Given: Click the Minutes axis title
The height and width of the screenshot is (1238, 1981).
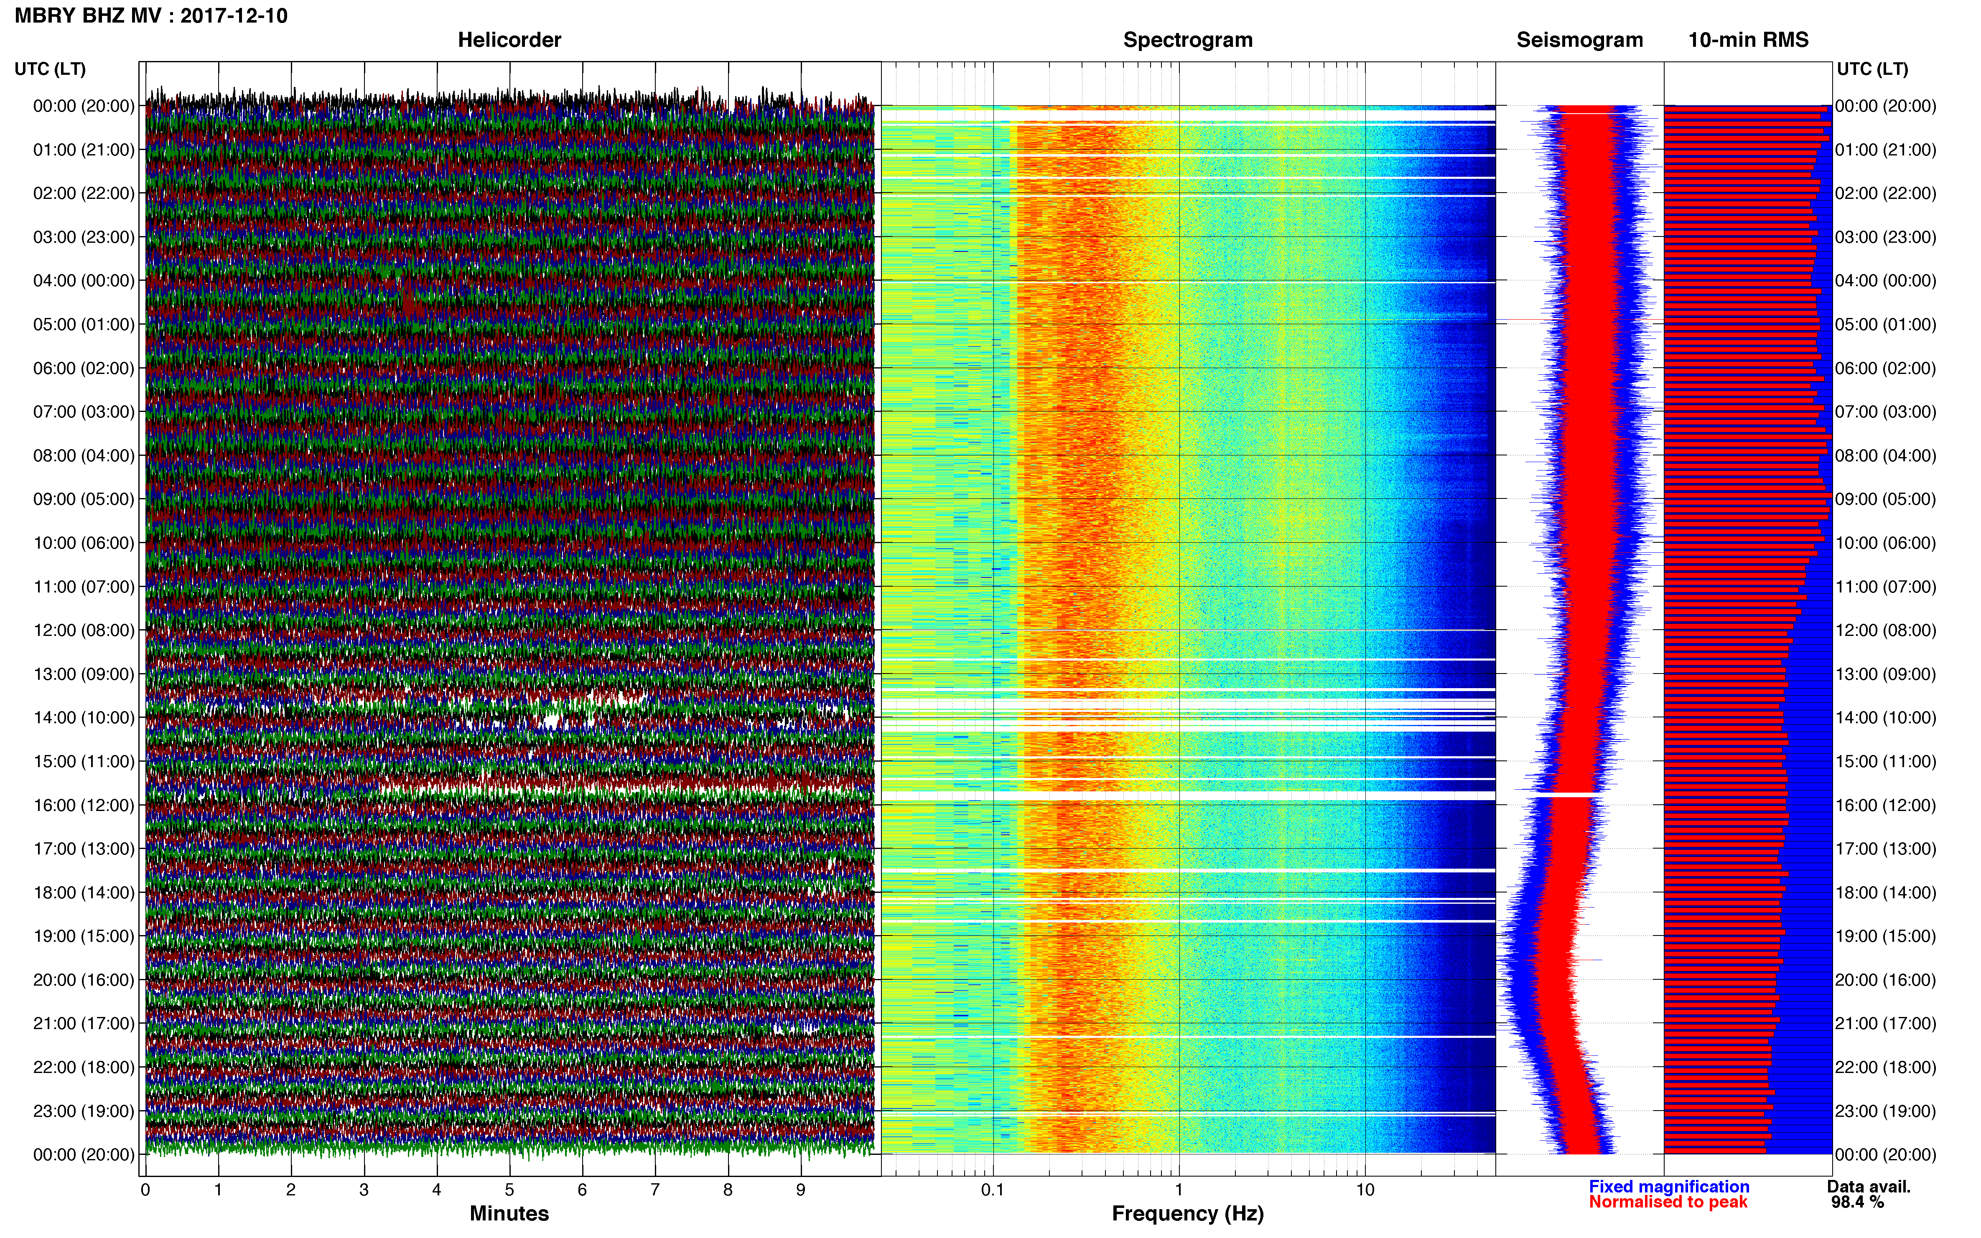Looking at the screenshot, I should pos(509,1213).
